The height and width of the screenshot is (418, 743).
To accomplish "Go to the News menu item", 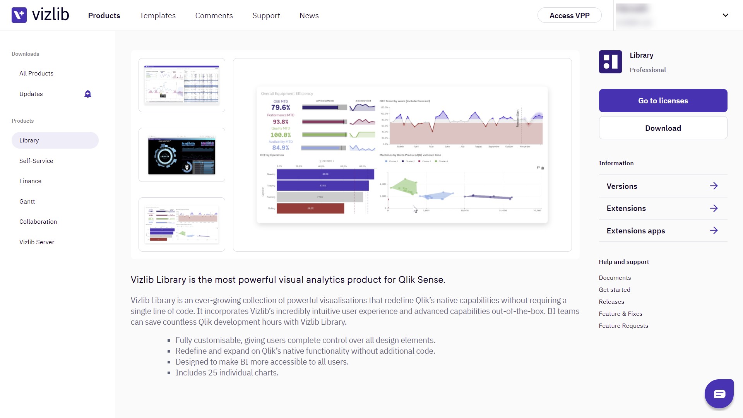I will pyautogui.click(x=309, y=15).
